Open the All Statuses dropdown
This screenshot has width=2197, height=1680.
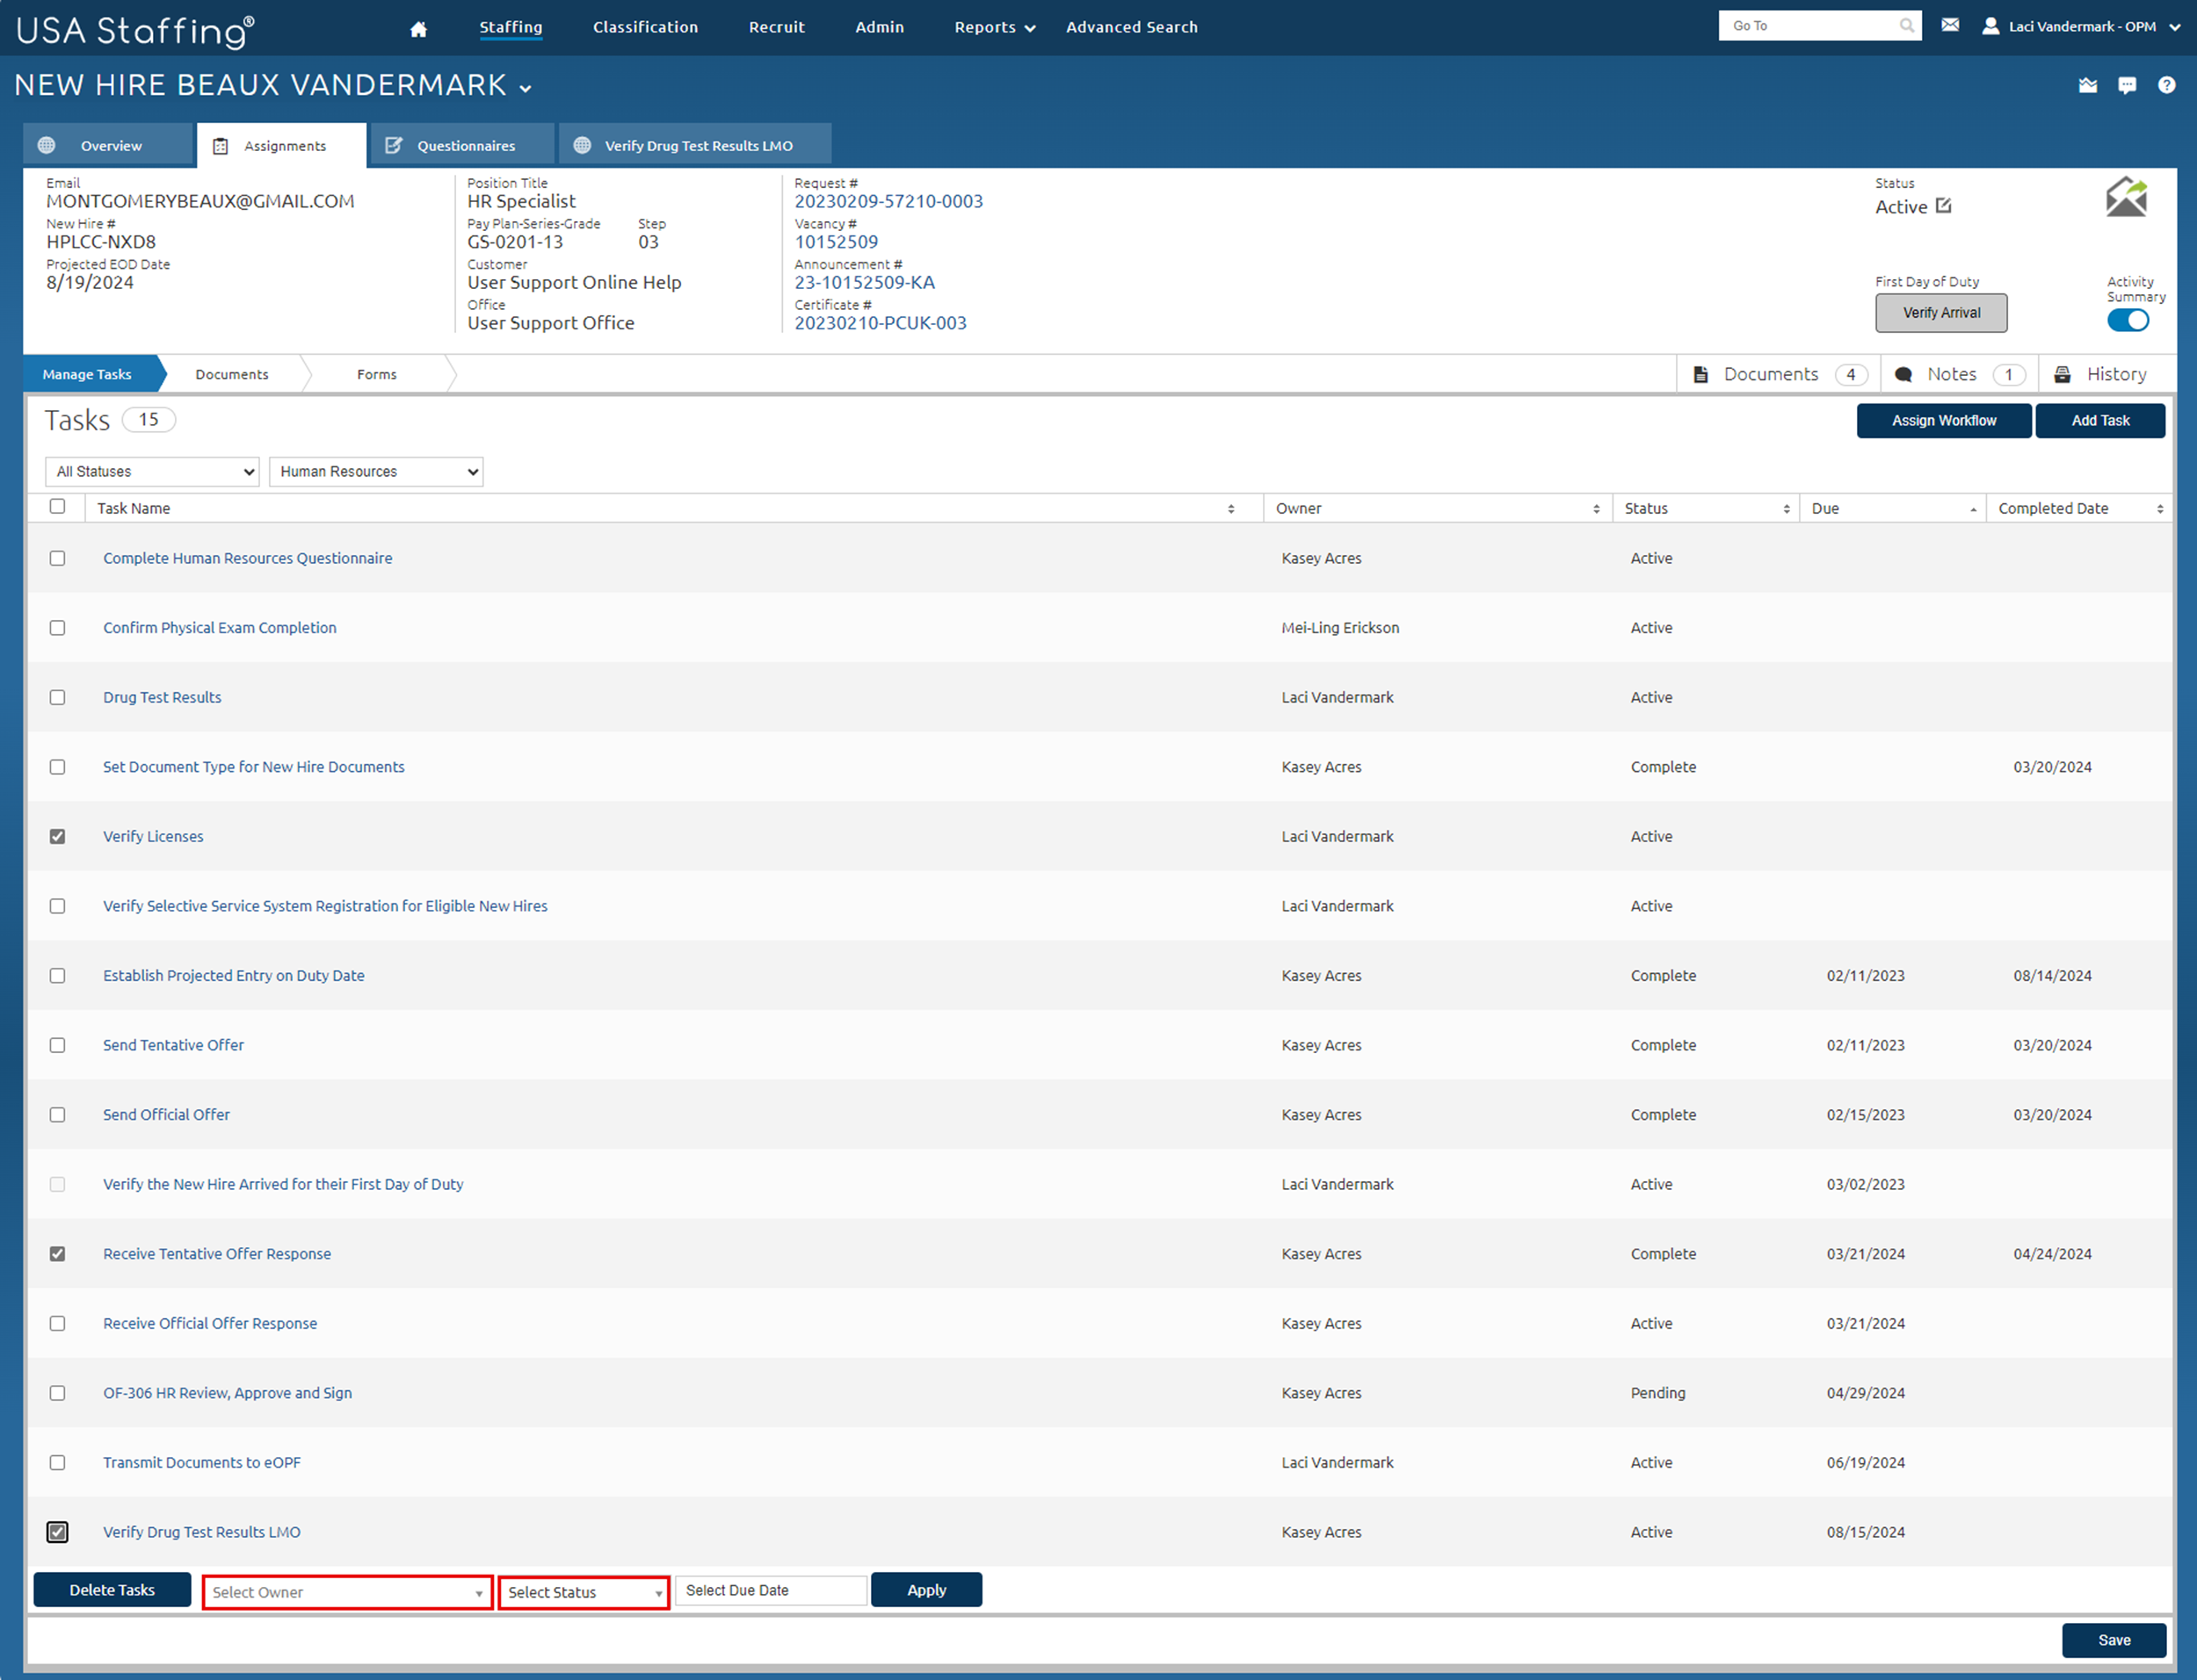[151, 471]
